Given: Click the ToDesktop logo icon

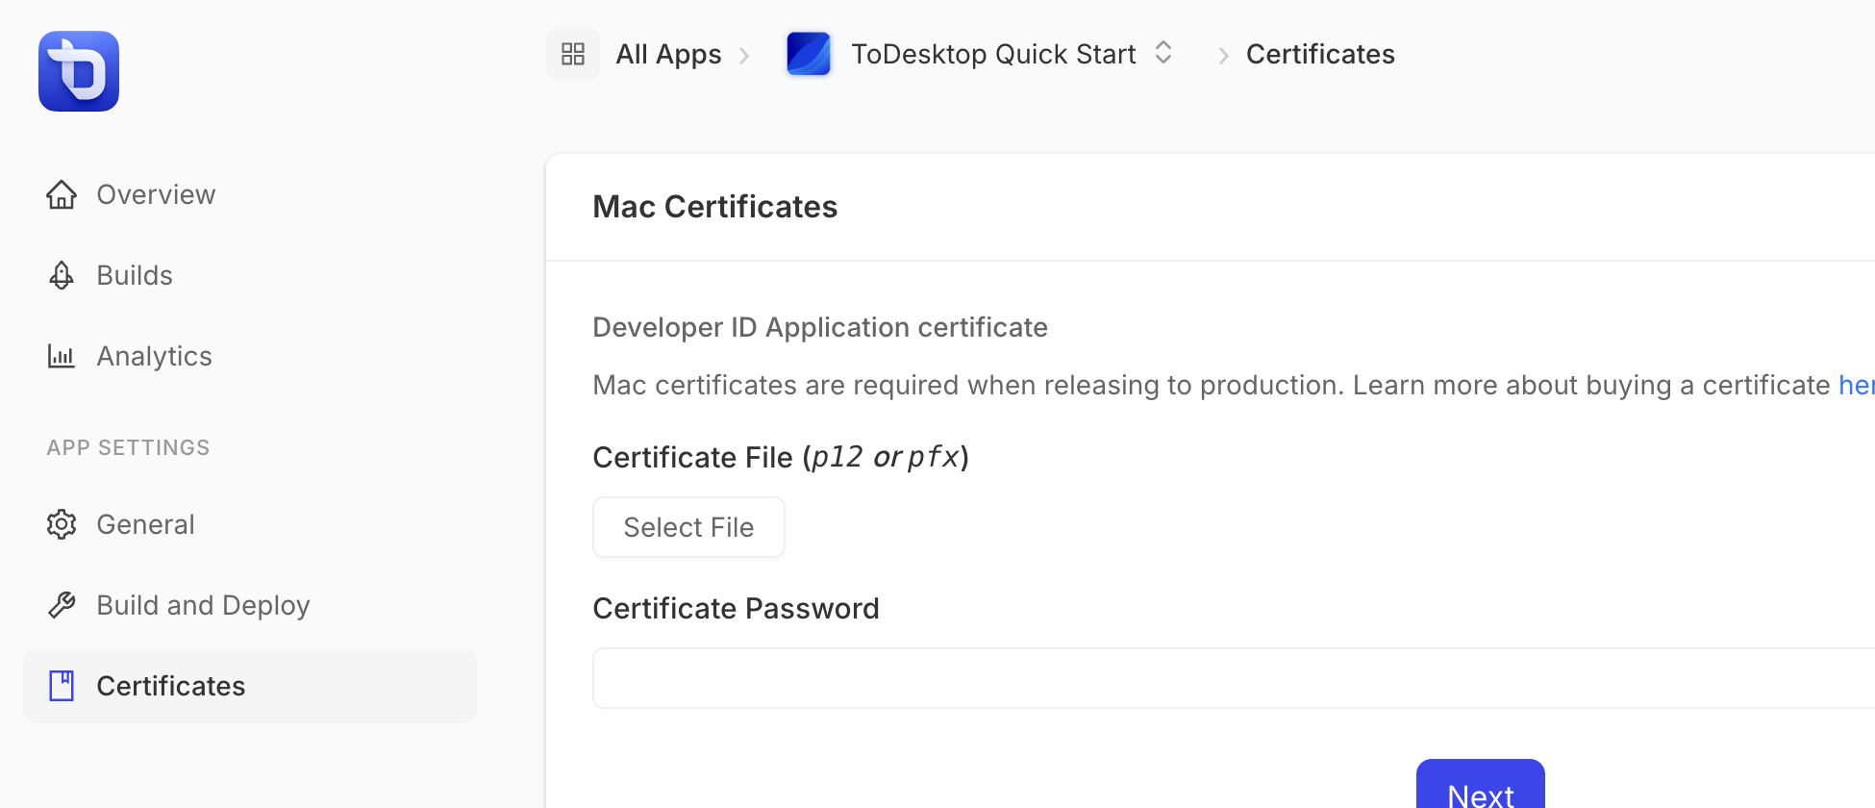Looking at the screenshot, I should pos(79,71).
